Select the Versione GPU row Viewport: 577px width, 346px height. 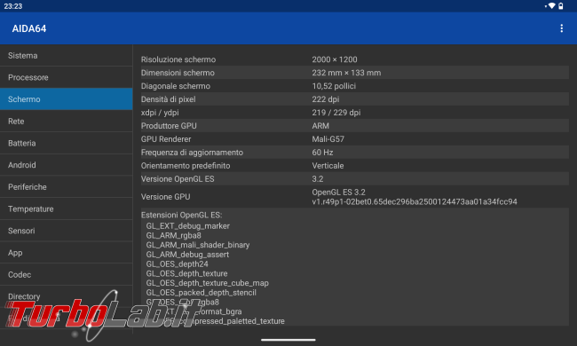coord(355,197)
